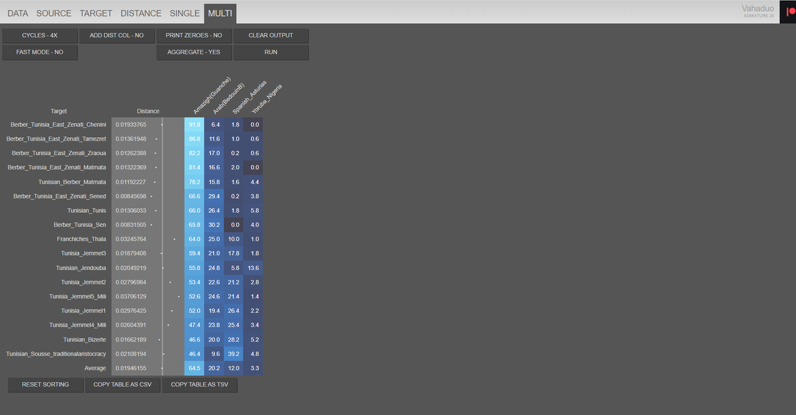Screen dimensions: 796x415
Task: Click the 13.6 Yoruba_Nigeria cell
Action: 253,268
